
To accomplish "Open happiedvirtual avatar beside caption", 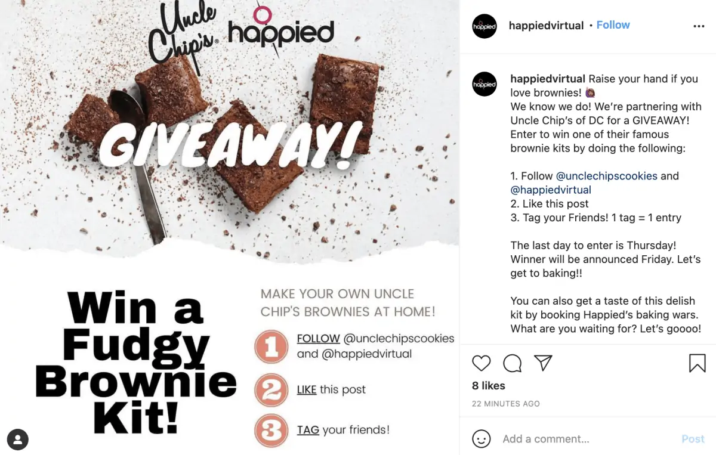I will click(484, 84).
